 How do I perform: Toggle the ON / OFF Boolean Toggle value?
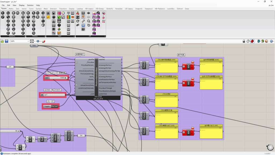pos(55,106)
